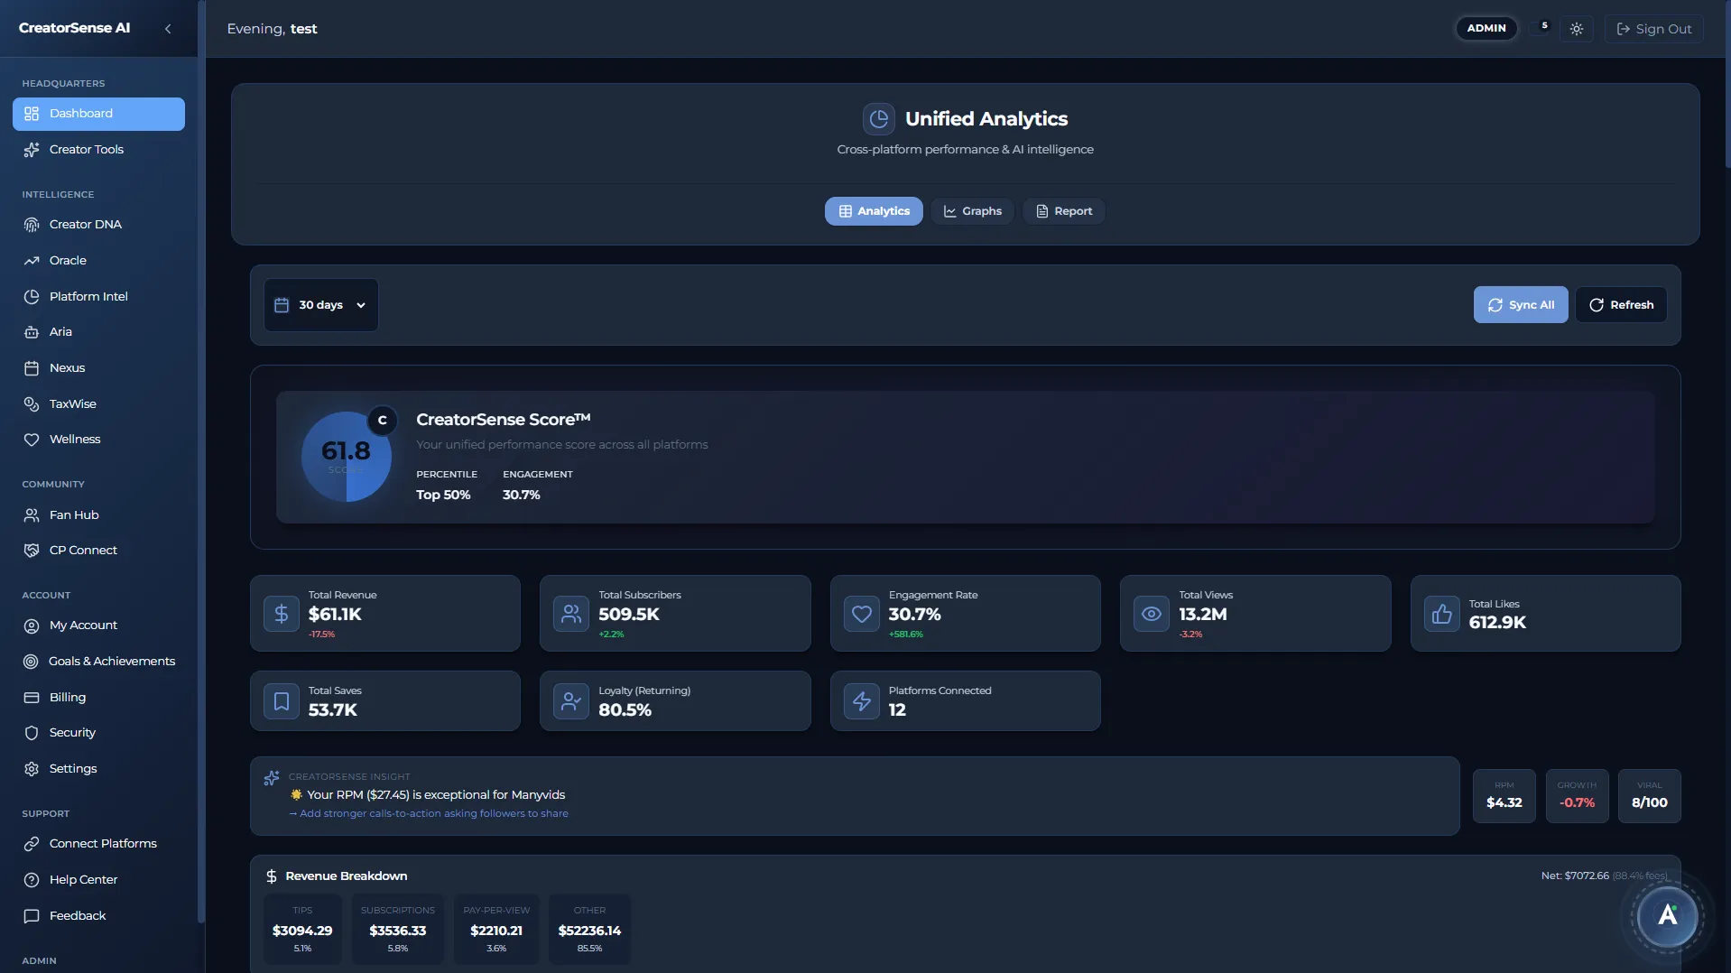Open the Report view
Image resolution: width=1731 pixels, height=973 pixels.
point(1063,210)
